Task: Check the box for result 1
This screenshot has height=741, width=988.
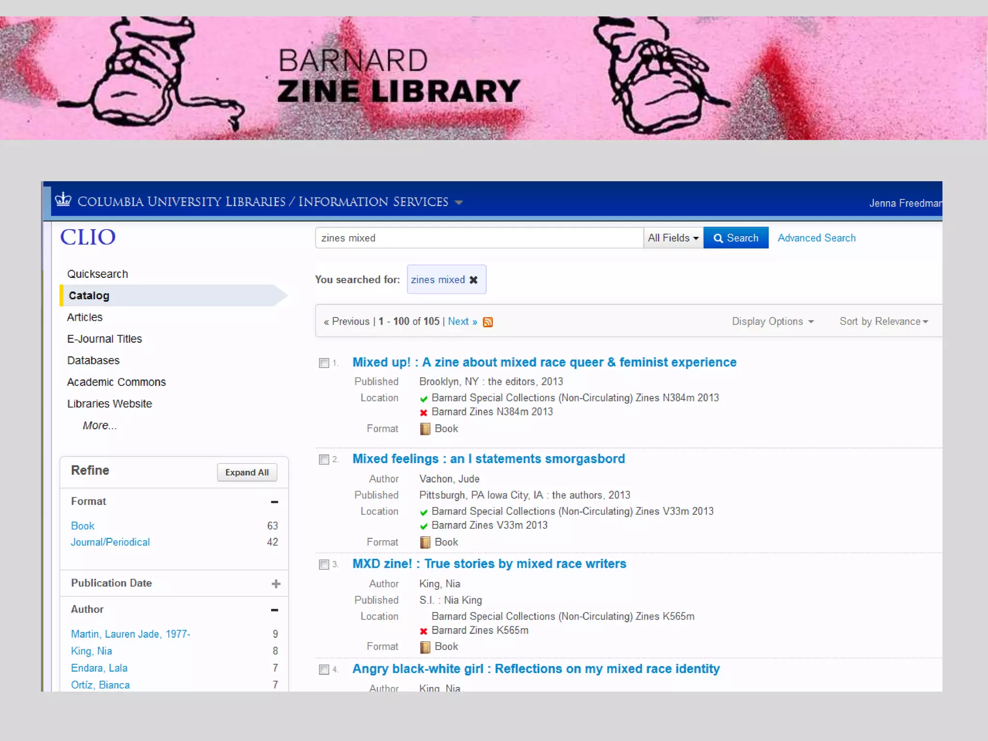Action: coord(324,363)
